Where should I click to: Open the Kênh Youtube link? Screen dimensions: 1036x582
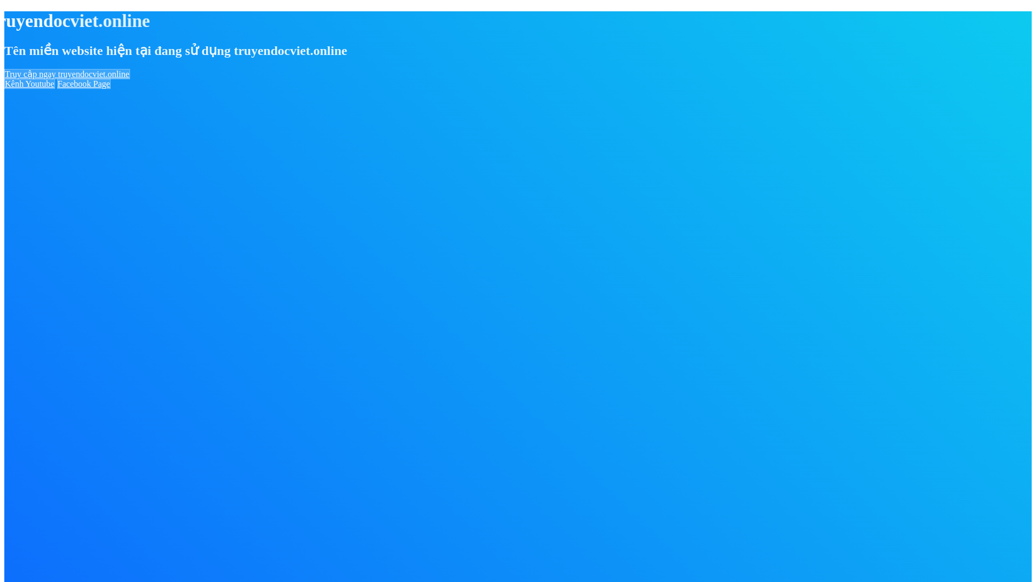click(x=30, y=84)
